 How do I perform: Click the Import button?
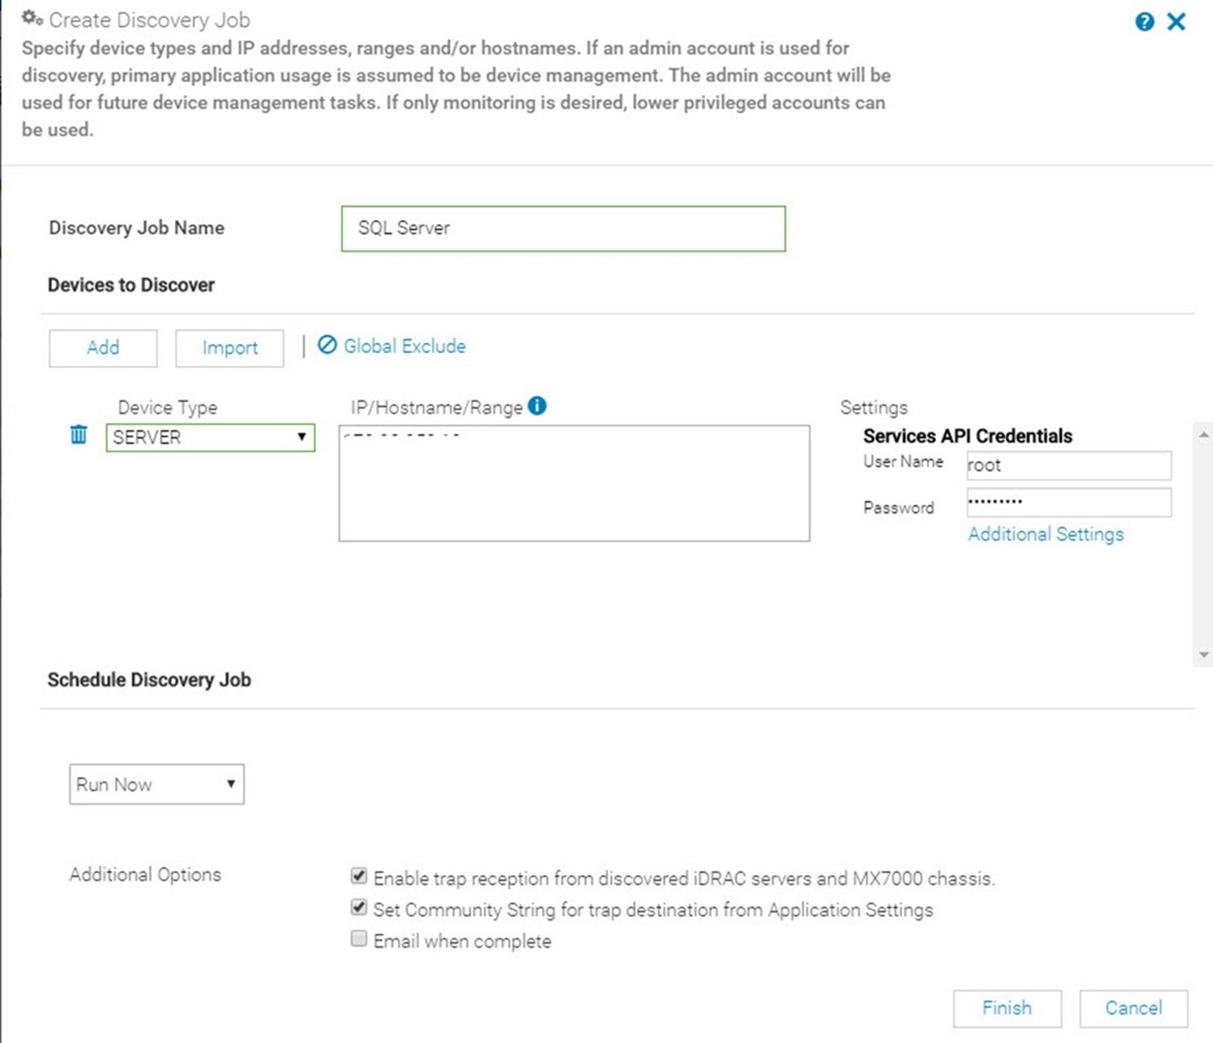click(230, 348)
